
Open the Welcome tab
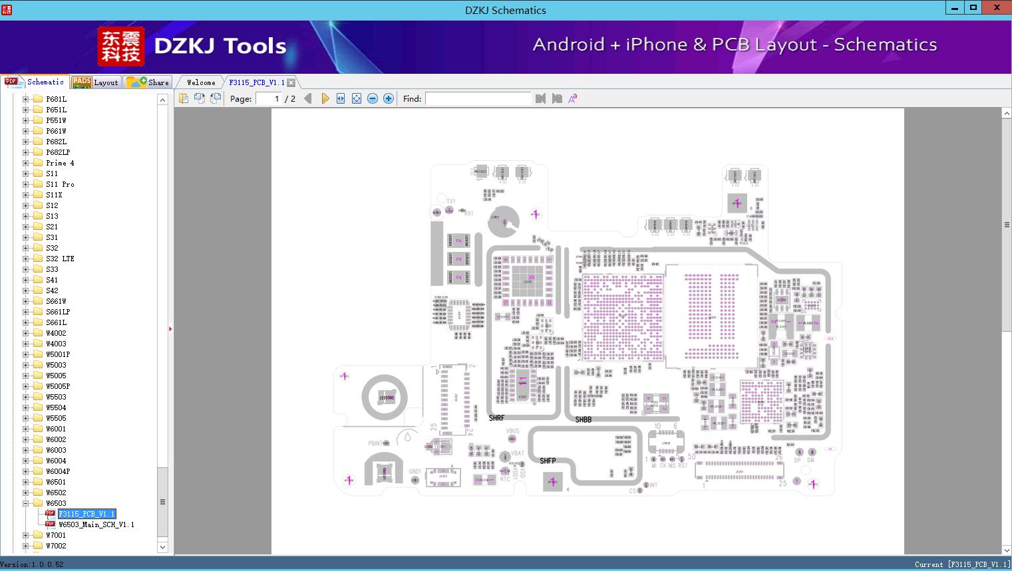(201, 82)
